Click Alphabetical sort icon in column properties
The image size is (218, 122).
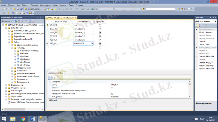tap(53, 78)
